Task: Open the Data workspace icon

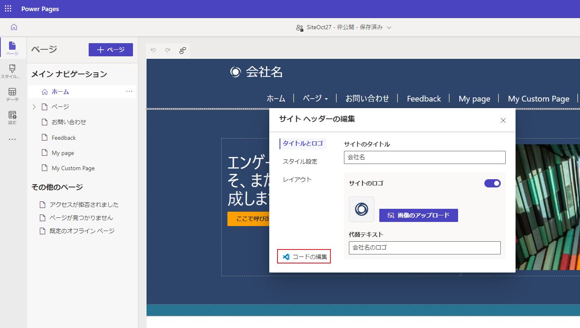Action: [x=12, y=95]
